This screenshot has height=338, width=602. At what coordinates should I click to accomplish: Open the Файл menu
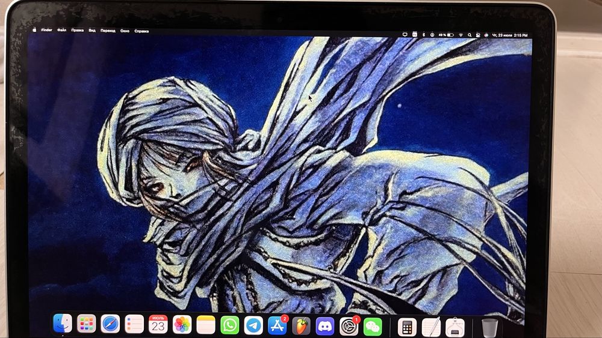point(62,30)
